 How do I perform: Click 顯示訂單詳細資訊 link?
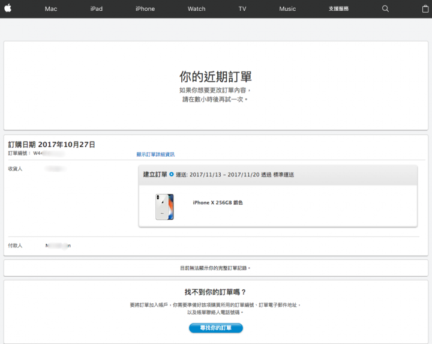(155, 154)
